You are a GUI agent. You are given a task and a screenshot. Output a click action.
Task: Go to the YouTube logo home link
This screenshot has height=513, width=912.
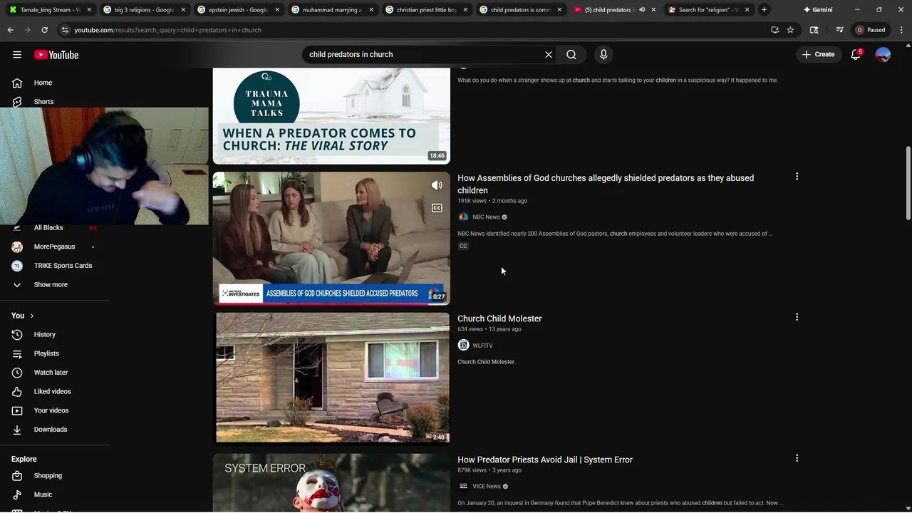[56, 55]
